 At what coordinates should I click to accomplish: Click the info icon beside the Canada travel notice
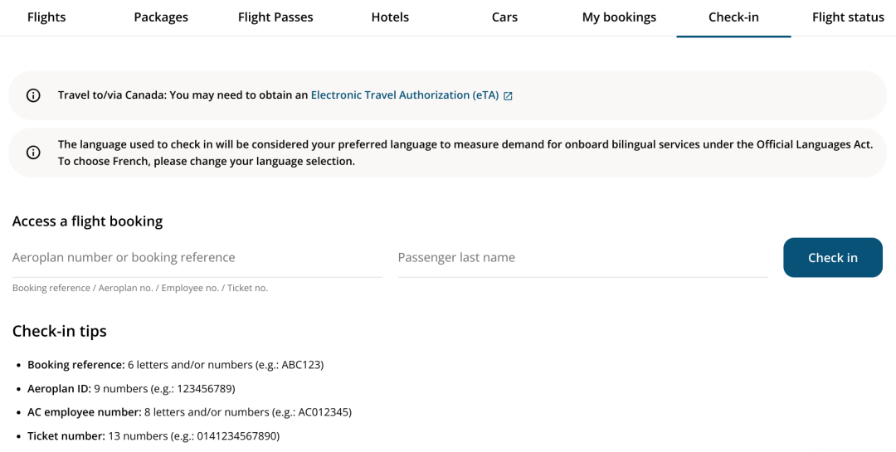pyautogui.click(x=33, y=95)
